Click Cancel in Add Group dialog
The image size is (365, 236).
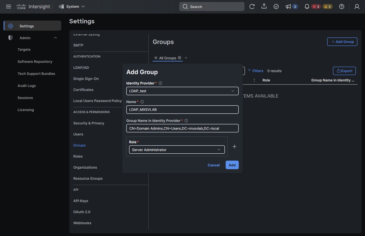click(213, 165)
